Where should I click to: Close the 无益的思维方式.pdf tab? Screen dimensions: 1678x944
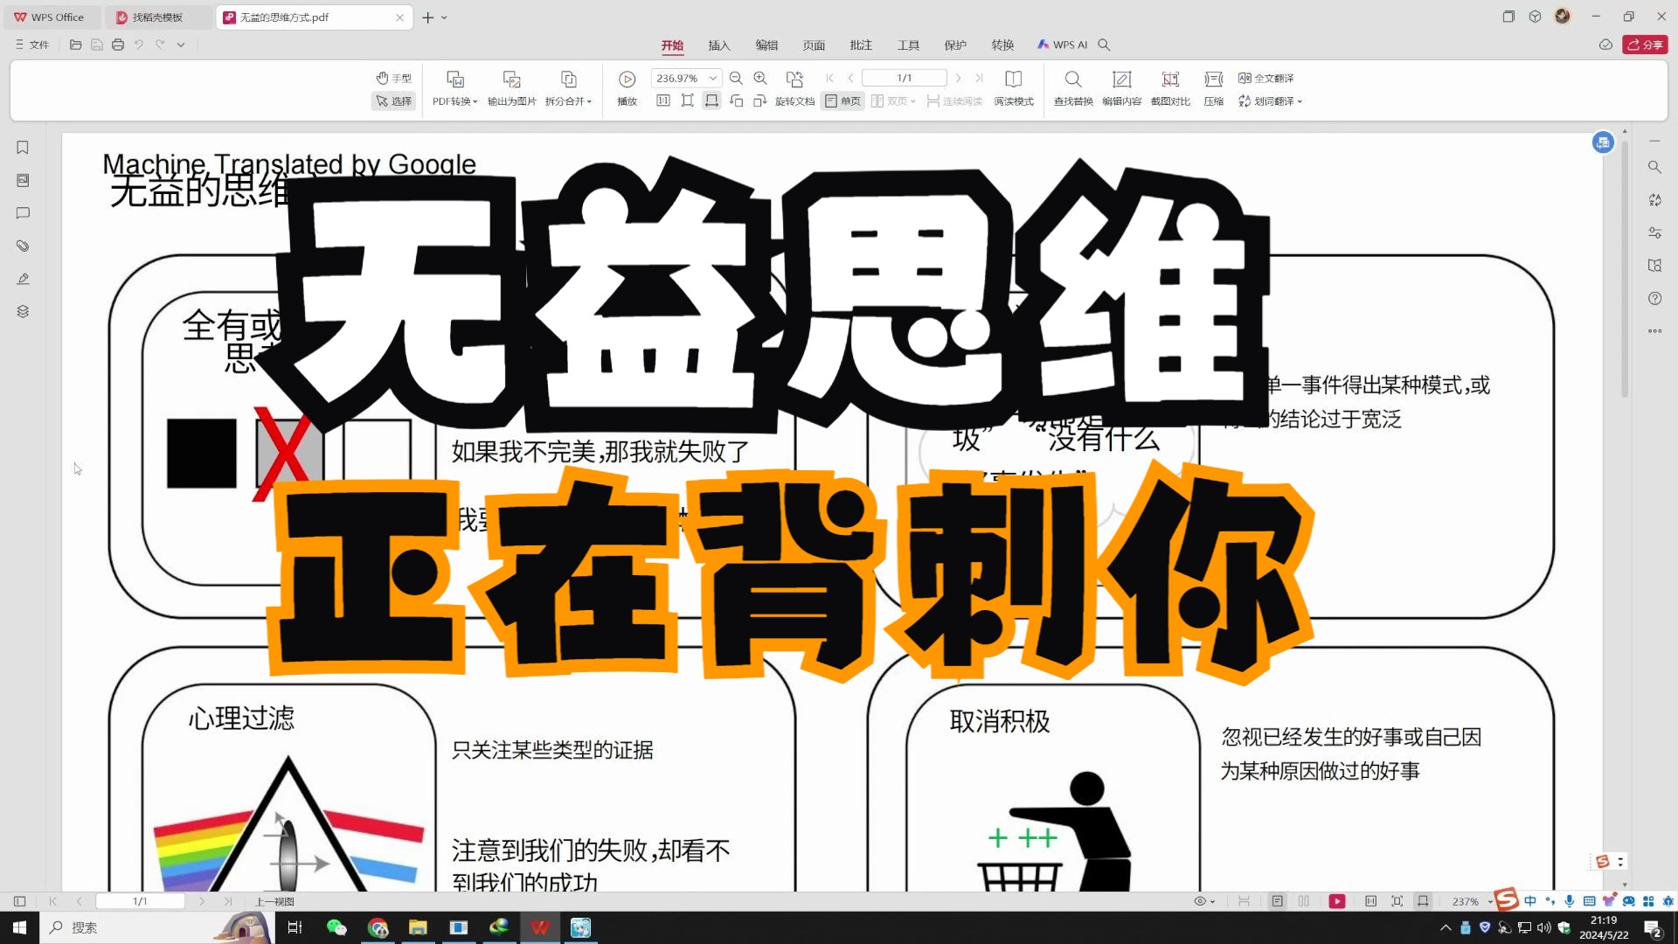399,17
